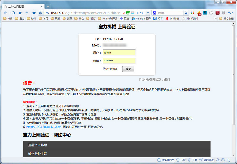237x164 pixels.
Task: Toggle the 记住密码 checkbox
Action: pos(104,69)
